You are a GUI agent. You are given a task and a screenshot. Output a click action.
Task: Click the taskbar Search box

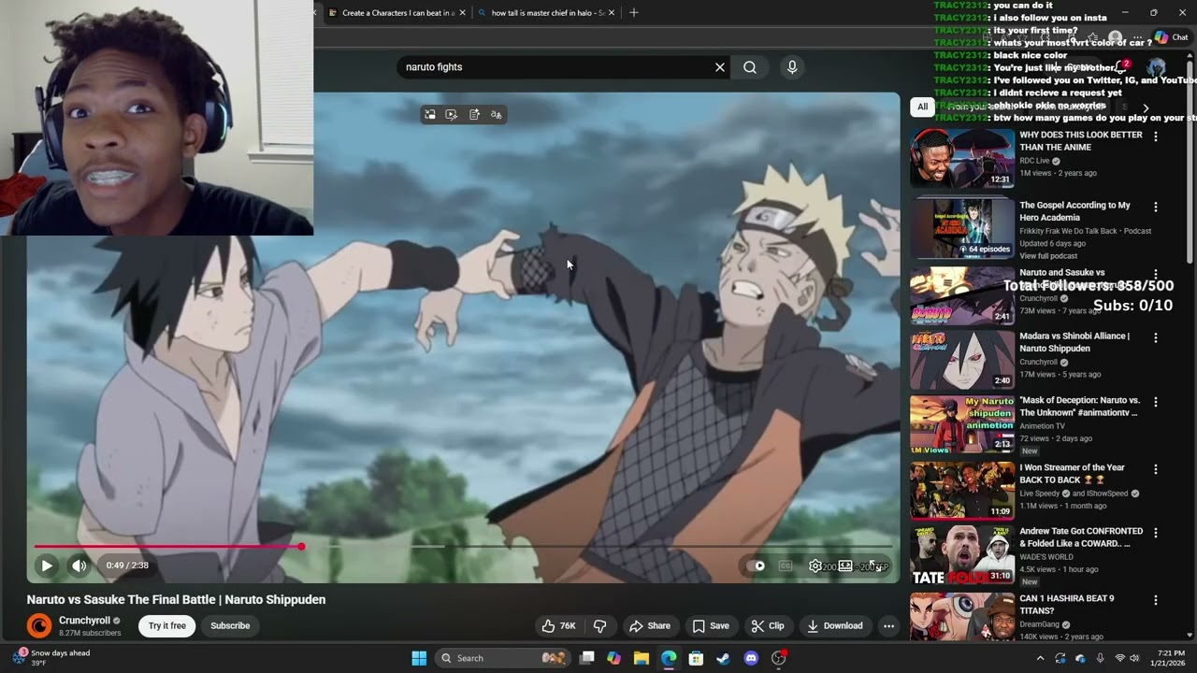click(504, 658)
